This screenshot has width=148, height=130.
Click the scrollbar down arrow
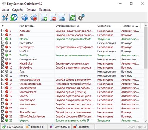pyautogui.click(x=146, y=121)
